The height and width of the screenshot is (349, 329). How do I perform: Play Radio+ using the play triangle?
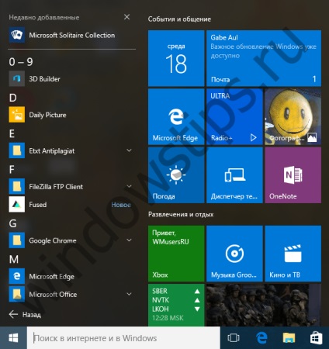tap(253, 138)
